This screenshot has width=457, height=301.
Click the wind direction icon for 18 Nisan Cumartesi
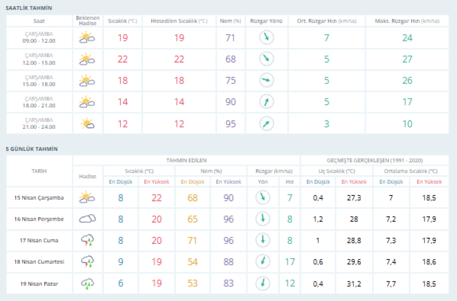tap(263, 261)
